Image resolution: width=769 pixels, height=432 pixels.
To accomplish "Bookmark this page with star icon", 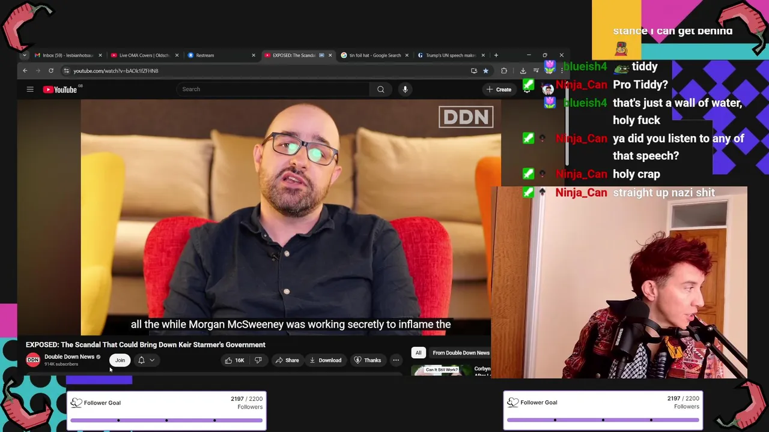I will tap(485, 71).
